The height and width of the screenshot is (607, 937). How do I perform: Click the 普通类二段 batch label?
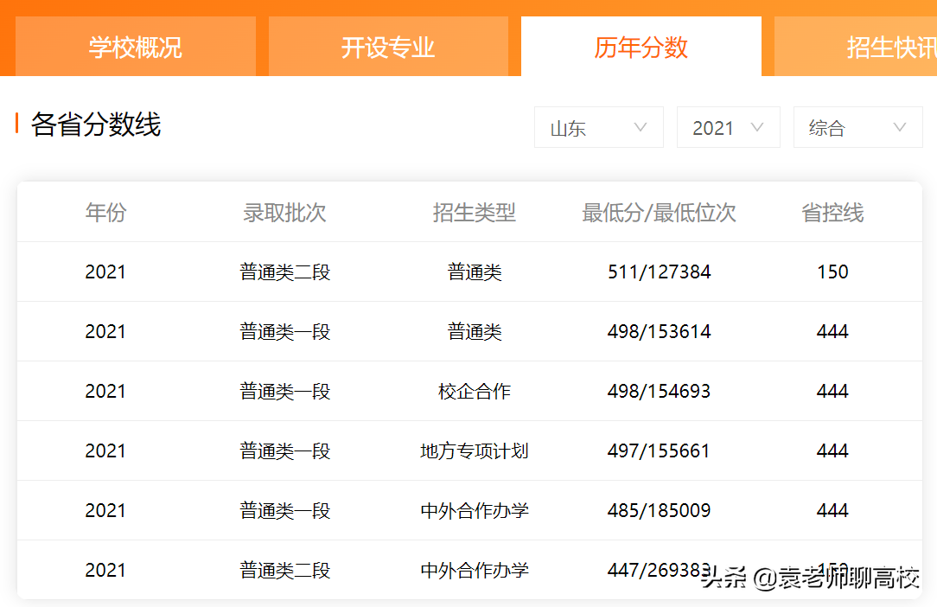(x=284, y=272)
